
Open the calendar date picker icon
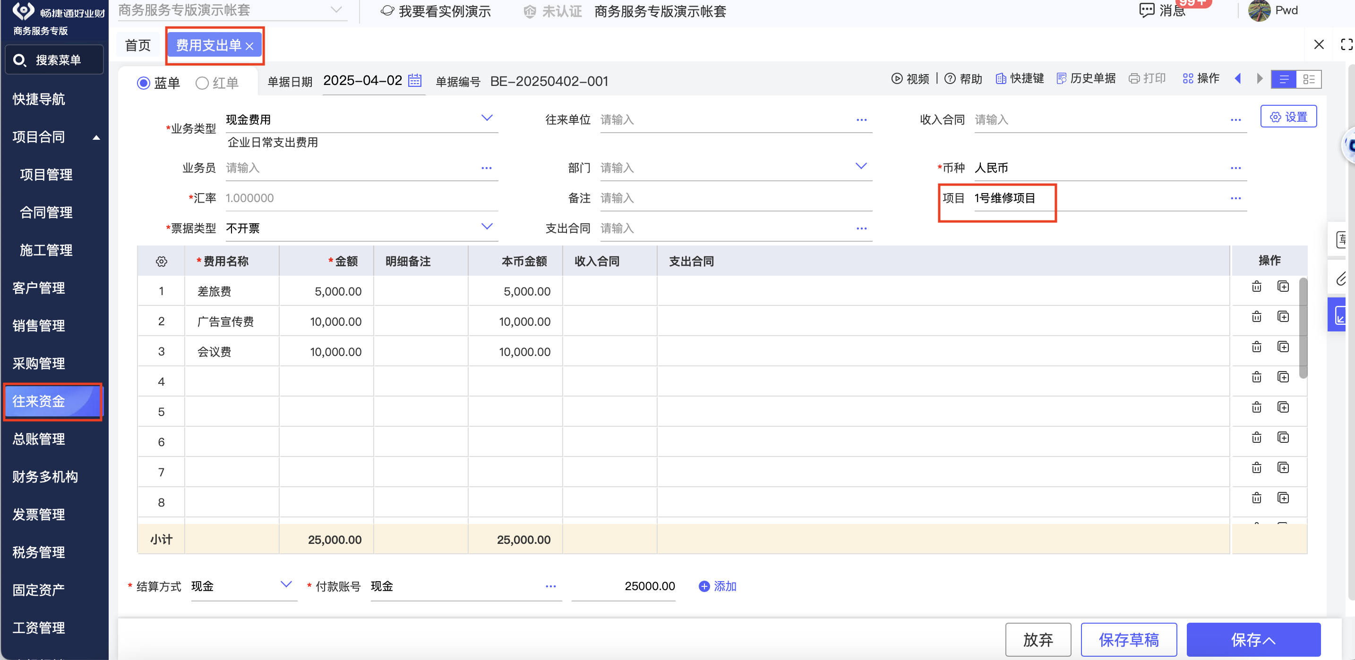coord(415,80)
